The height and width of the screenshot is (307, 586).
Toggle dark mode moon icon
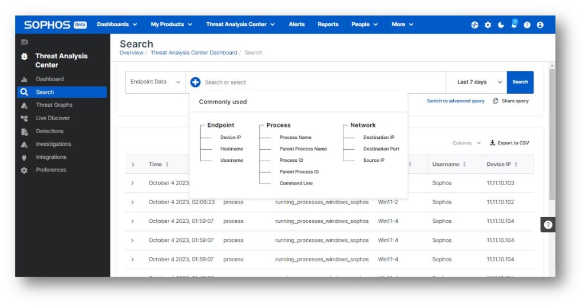tap(501, 25)
